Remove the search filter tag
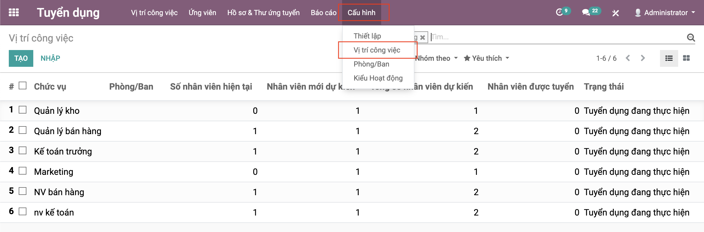Viewport: 704px width, 232px height. coord(423,37)
